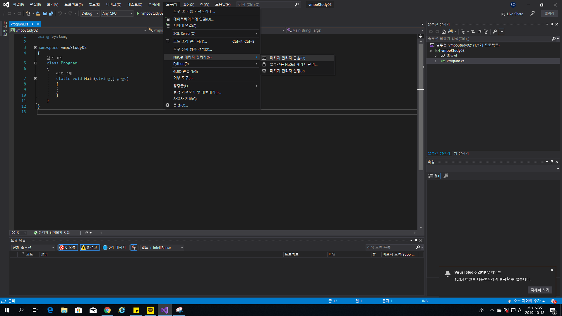Switch to 팀 탐색기 tab
562x316 pixels.
coord(461,153)
